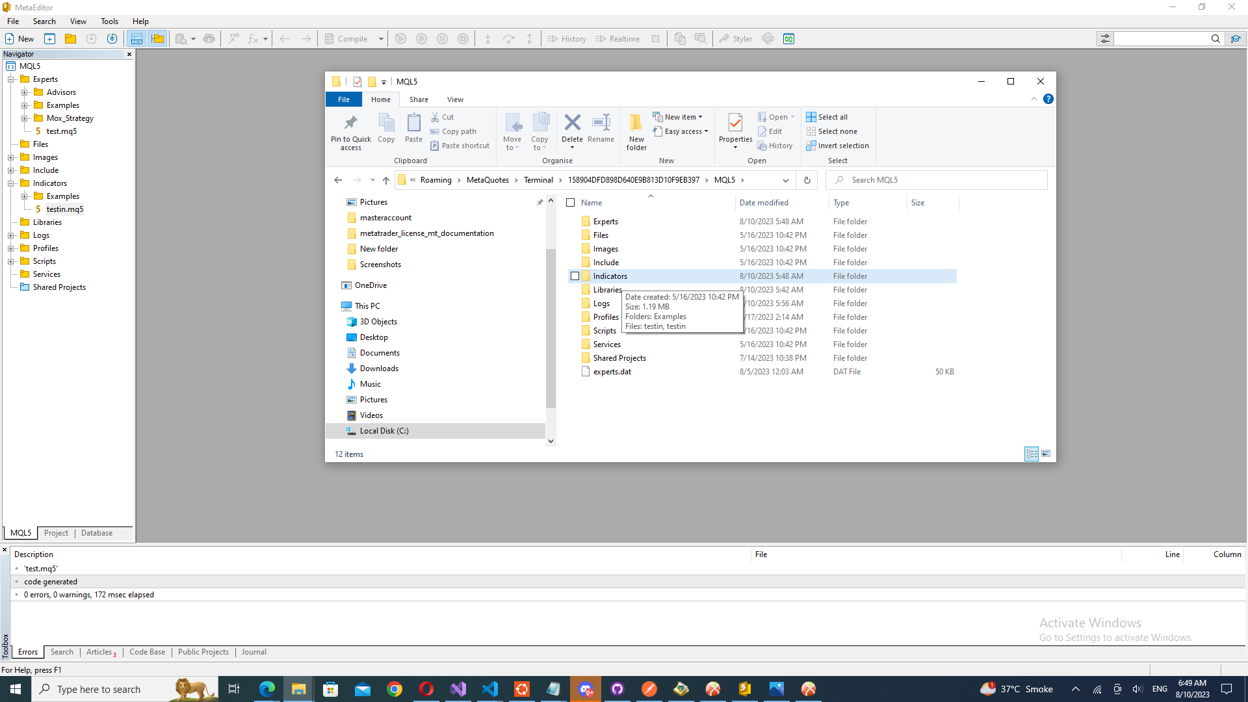1248x702 pixels.
Task: Toggle the select-all checkbox in Name header
Action: pyautogui.click(x=571, y=203)
